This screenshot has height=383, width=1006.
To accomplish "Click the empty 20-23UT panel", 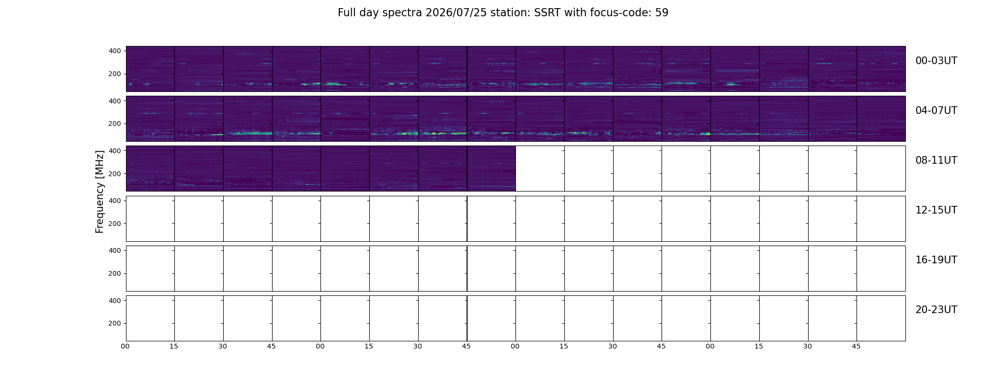I will click(x=516, y=318).
